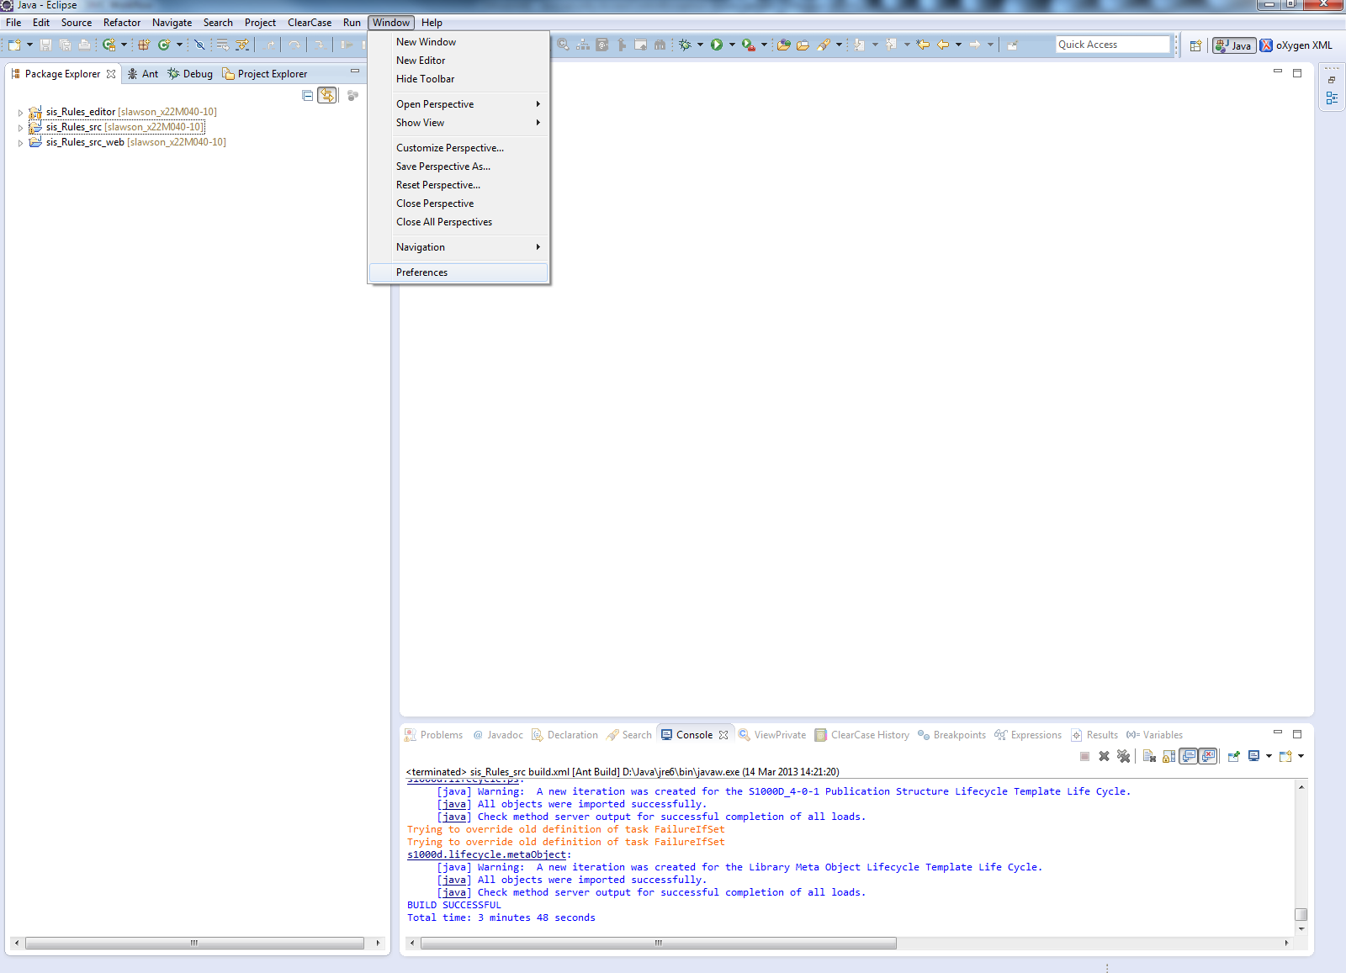Viewport: 1346px width, 973px height.
Task: Click the Debug bug toolbar icon
Action: click(686, 45)
